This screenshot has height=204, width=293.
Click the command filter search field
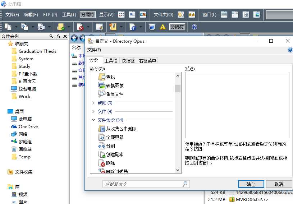pyautogui.click(x=146, y=184)
